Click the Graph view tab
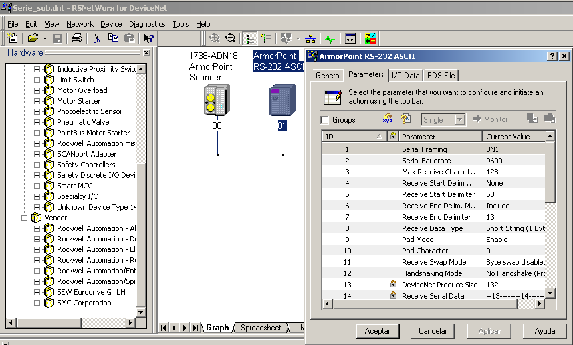The height and width of the screenshot is (345, 573). pos(217,328)
